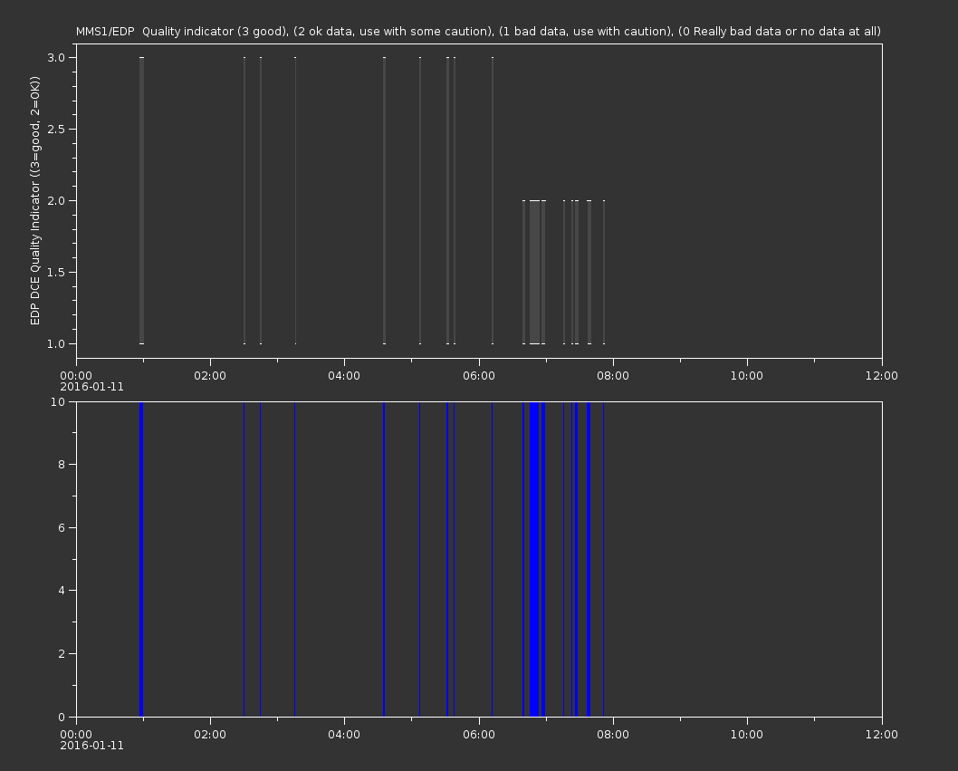This screenshot has width=958, height=771.
Task: Click the 2016-01-11 date under the blue-bar plot
Action: coord(91,746)
